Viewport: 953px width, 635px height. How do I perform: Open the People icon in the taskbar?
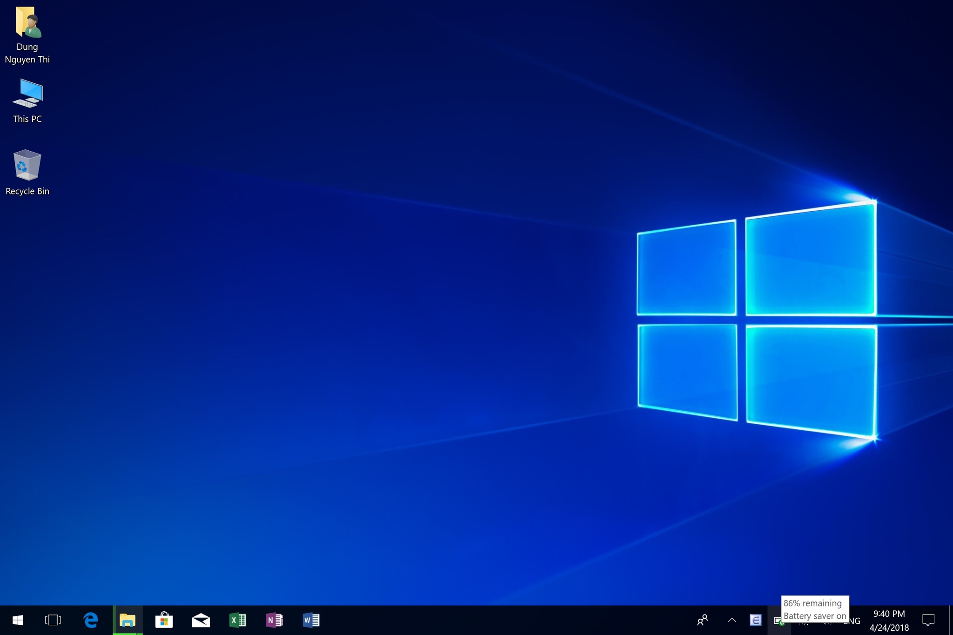coord(703,620)
